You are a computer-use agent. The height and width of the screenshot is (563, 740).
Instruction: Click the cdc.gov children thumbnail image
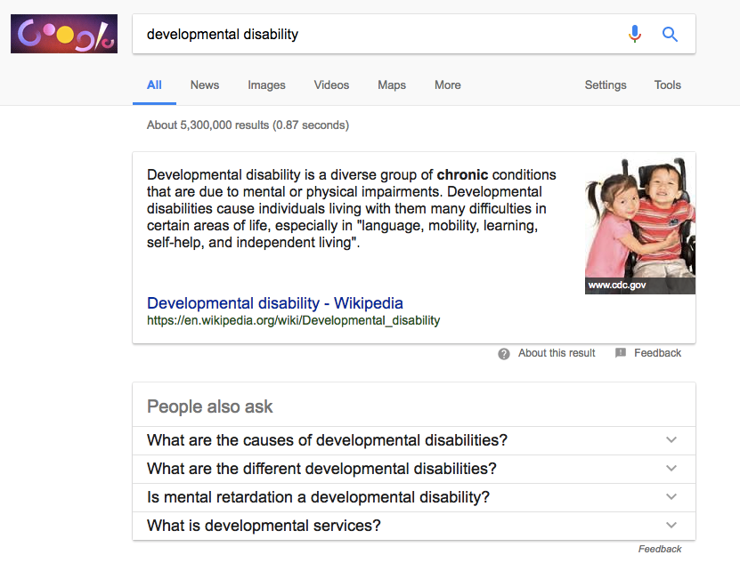[639, 226]
